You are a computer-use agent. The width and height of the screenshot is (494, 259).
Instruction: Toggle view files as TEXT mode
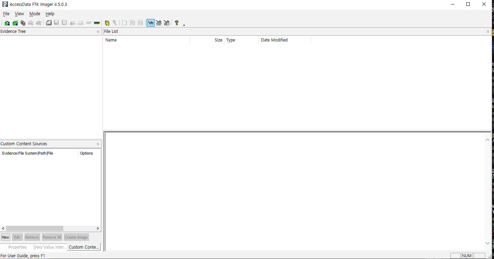click(159, 23)
